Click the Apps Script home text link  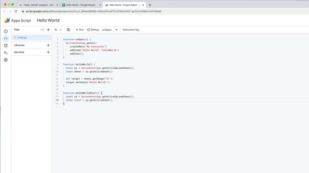pyautogui.click(x=21, y=20)
